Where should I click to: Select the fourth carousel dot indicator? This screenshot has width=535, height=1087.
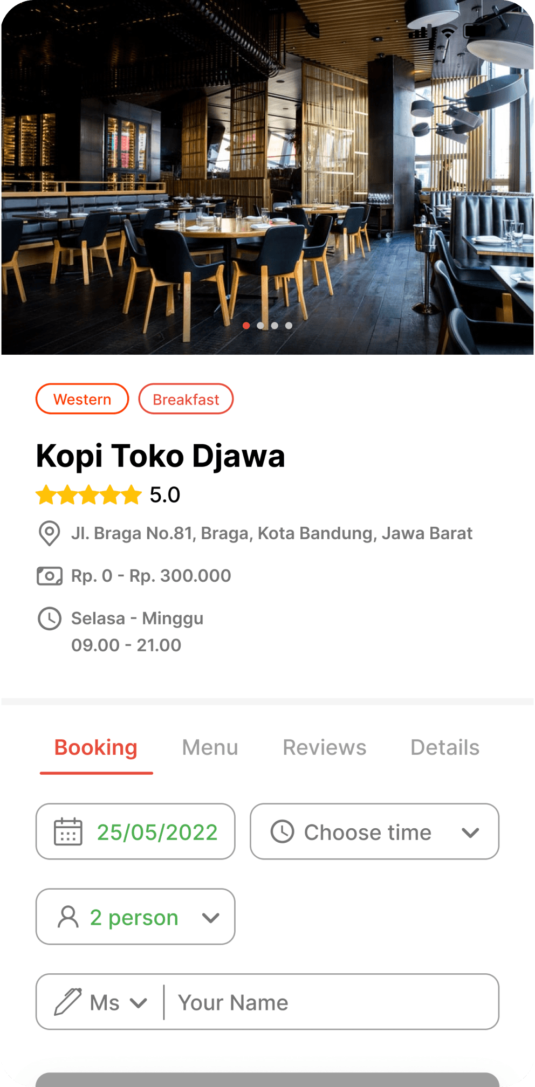289,325
